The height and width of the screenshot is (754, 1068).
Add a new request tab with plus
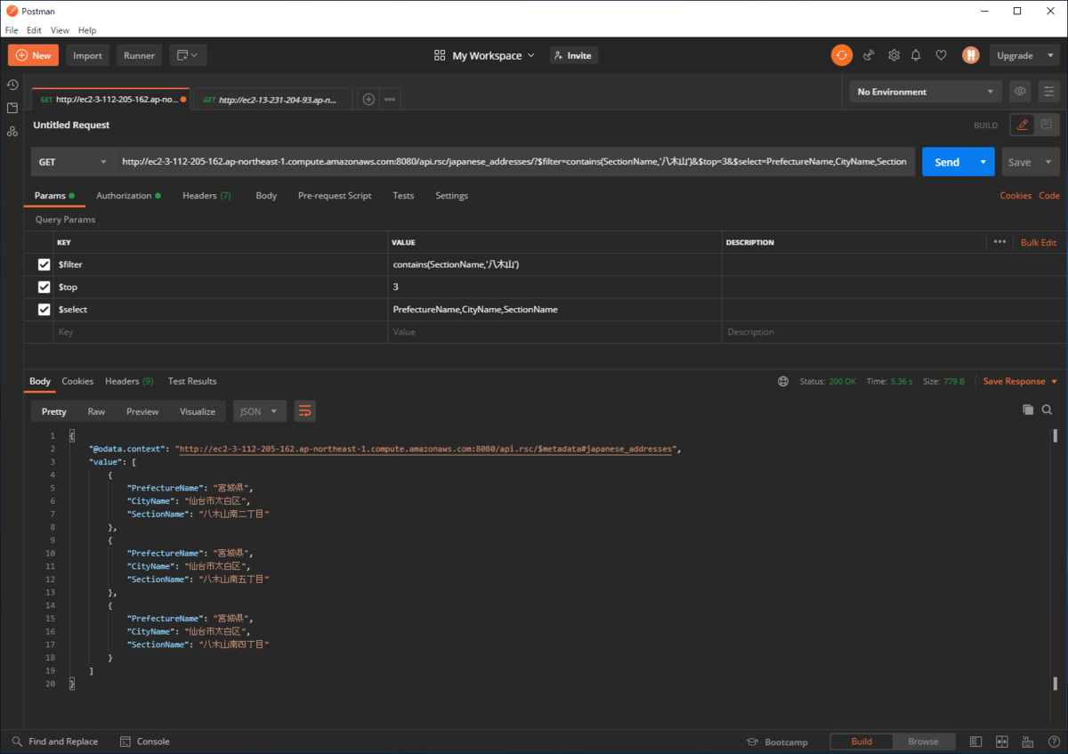coord(368,100)
